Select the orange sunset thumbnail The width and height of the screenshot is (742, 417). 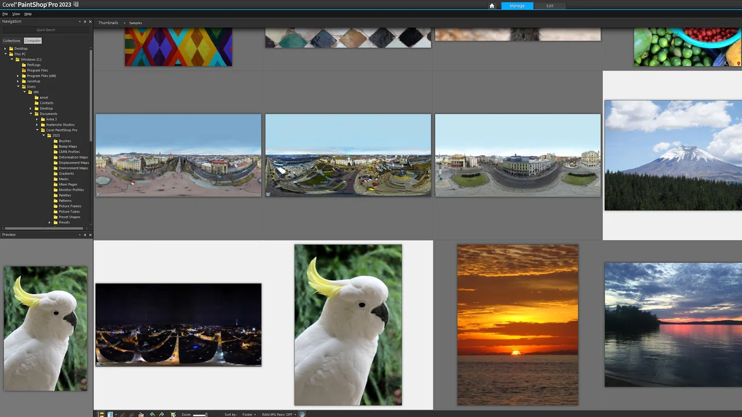click(518, 325)
